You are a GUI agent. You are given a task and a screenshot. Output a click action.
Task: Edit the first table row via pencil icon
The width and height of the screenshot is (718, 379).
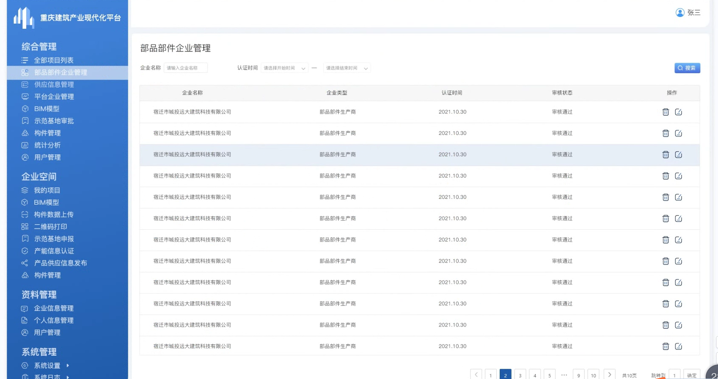coord(678,112)
